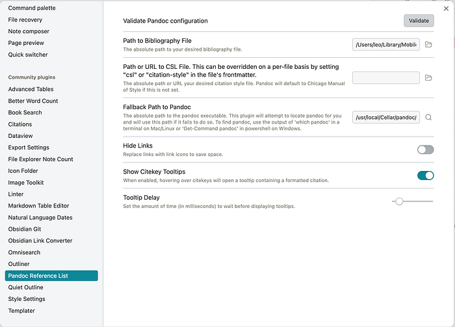This screenshot has width=455, height=327.
Task: Focus the Fallback Path to Pandoc field
Action: pos(386,117)
